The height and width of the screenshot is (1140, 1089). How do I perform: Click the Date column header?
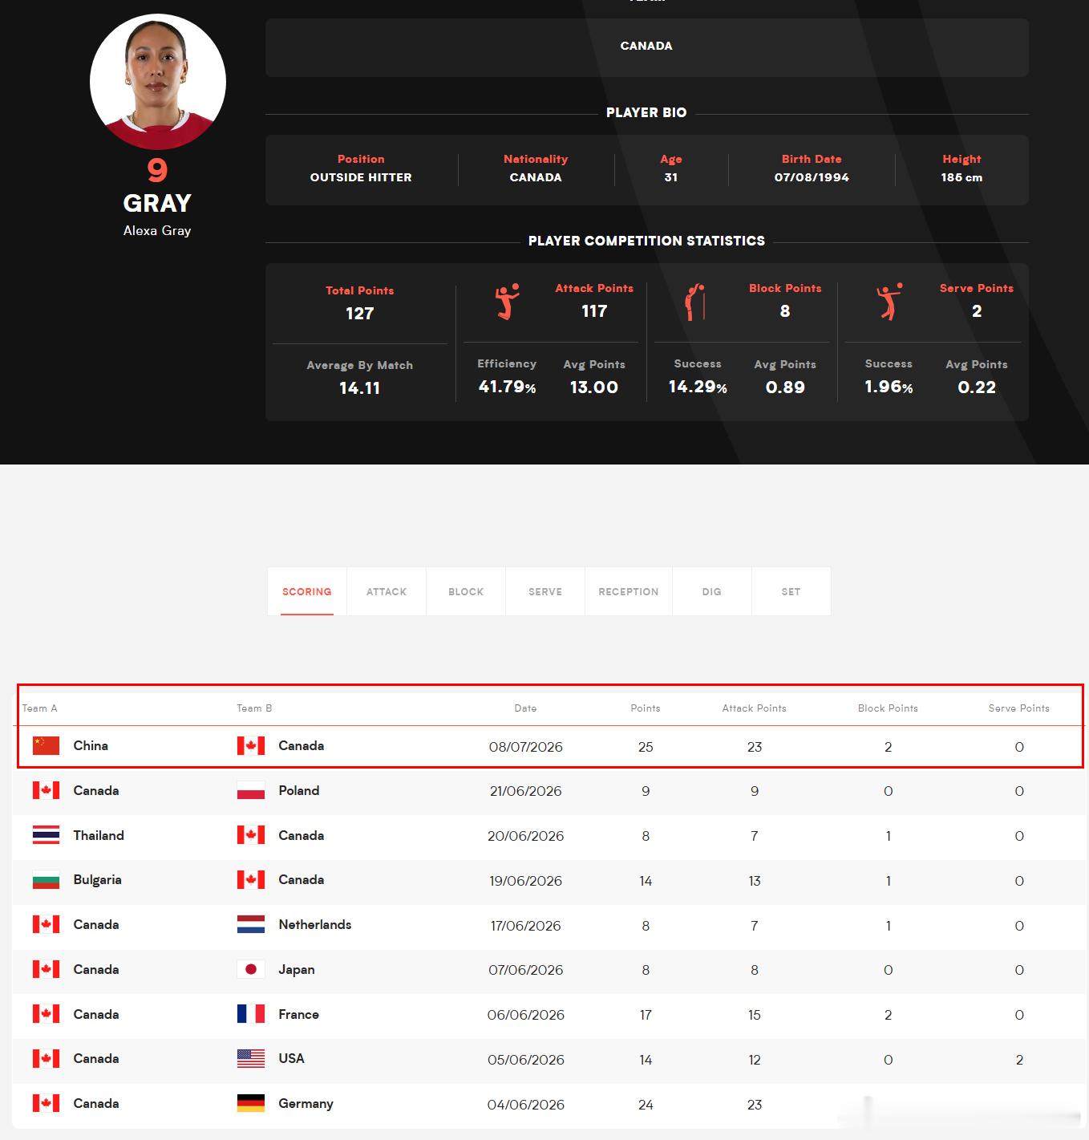pyautogui.click(x=525, y=708)
